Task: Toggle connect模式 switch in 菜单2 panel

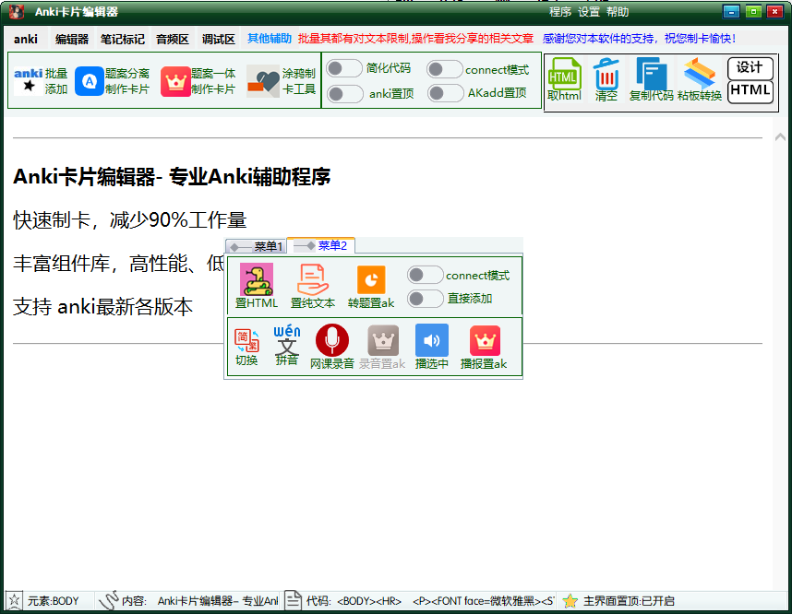Action: coord(426,275)
